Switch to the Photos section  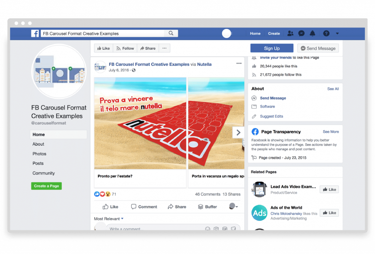click(39, 154)
